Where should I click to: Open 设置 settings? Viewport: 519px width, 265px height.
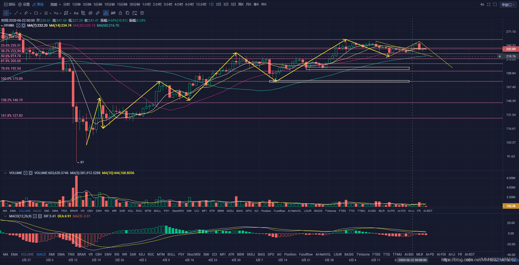pos(24,4)
